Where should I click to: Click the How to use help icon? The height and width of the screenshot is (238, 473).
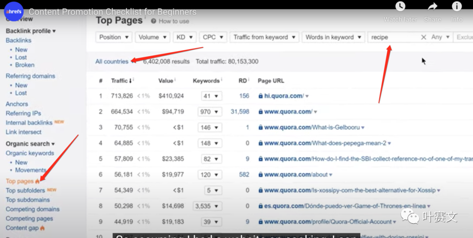click(154, 21)
